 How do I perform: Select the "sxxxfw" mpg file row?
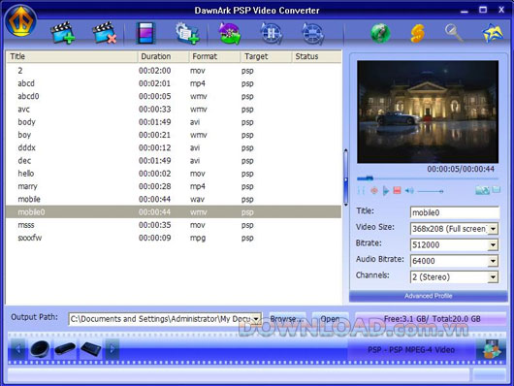tap(174, 238)
